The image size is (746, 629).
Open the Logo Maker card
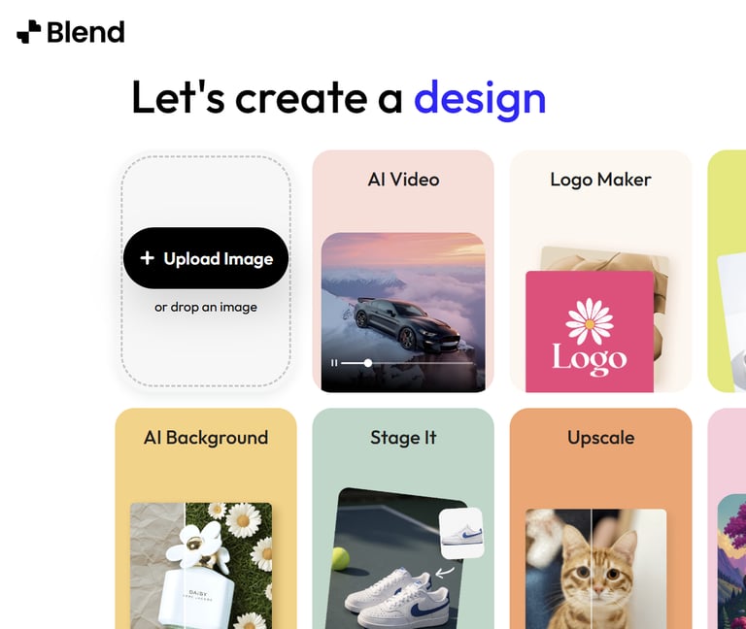[x=600, y=271]
